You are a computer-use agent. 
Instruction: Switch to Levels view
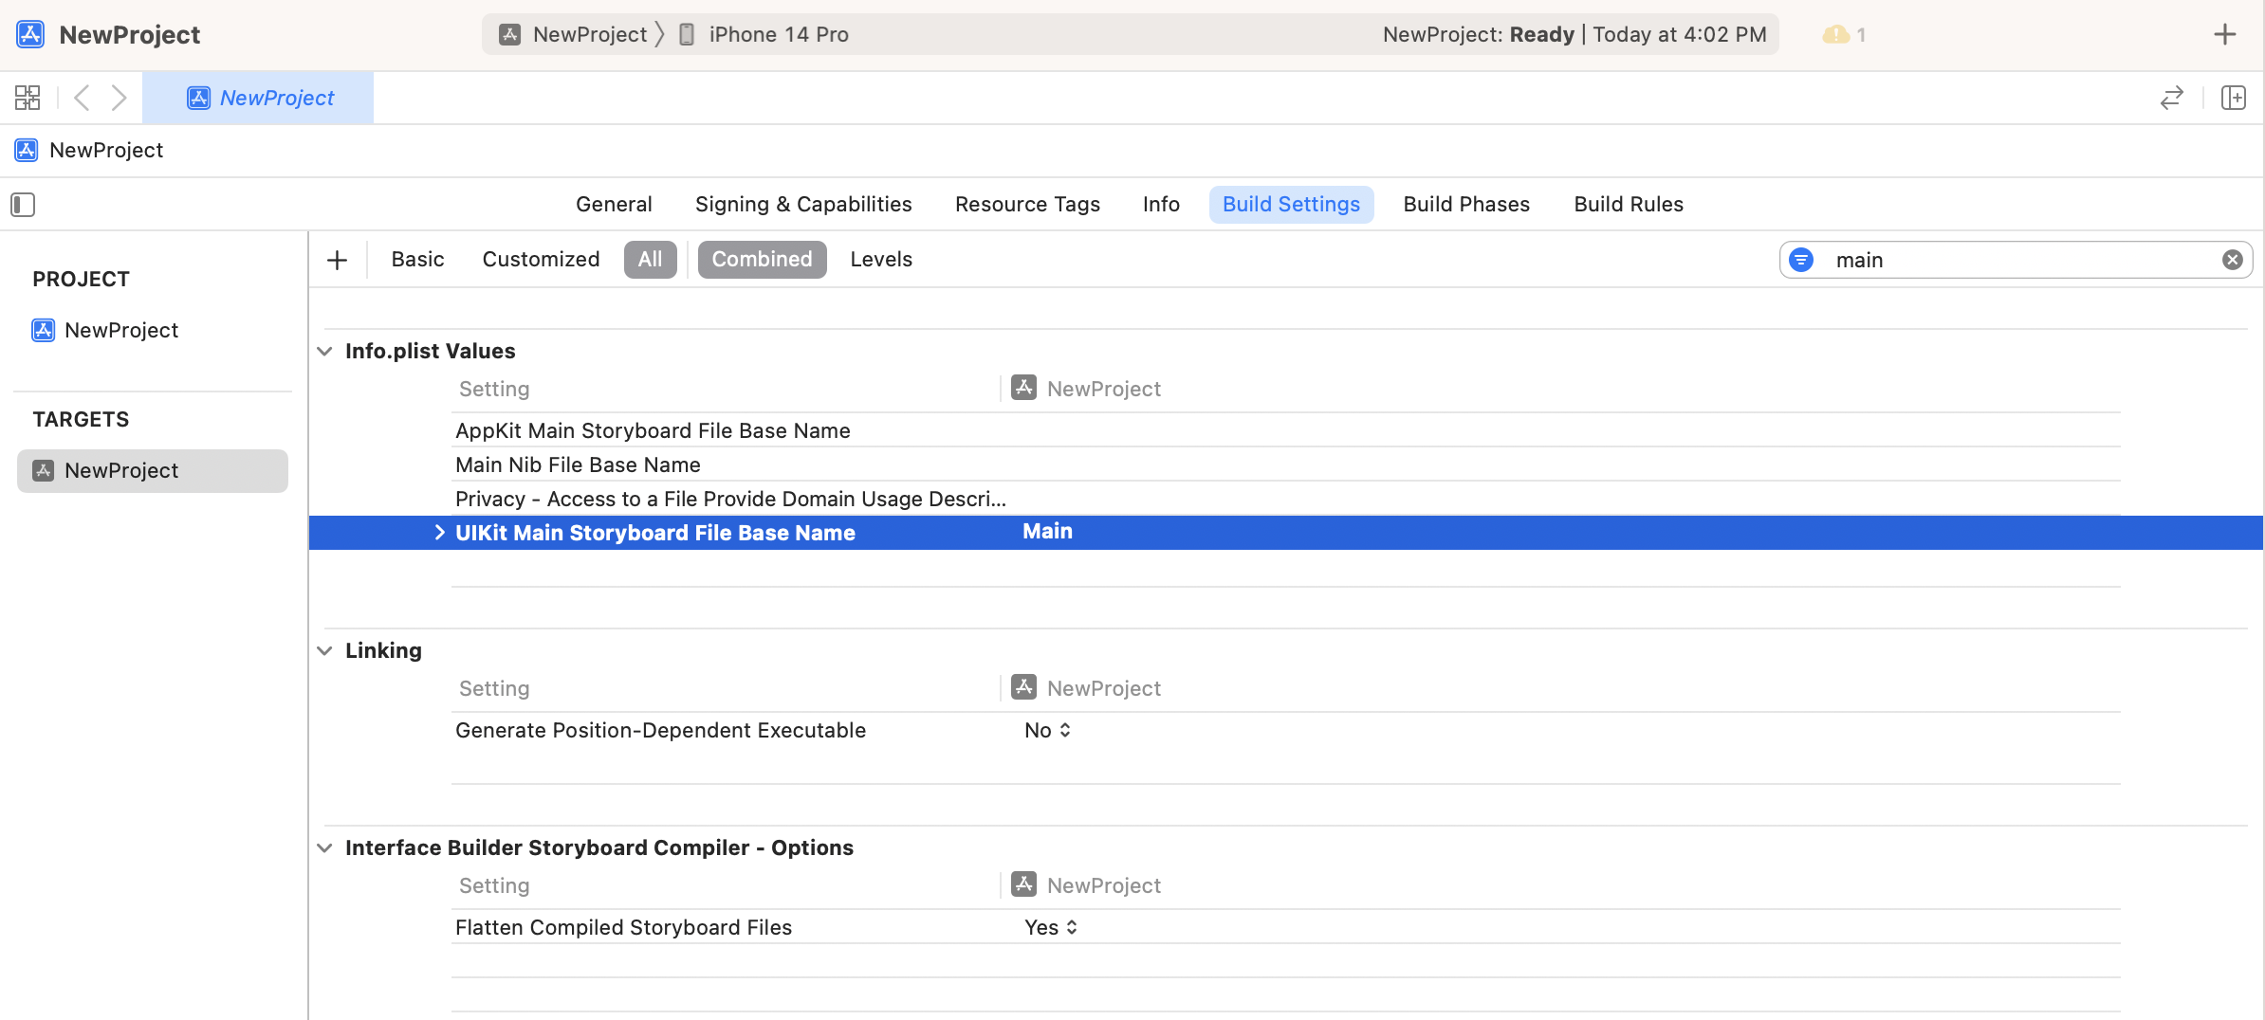[x=881, y=260]
